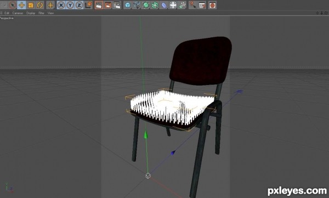Click the axis origin cube gizmo
Viewport: 329px width, 198px height.
[148, 176]
